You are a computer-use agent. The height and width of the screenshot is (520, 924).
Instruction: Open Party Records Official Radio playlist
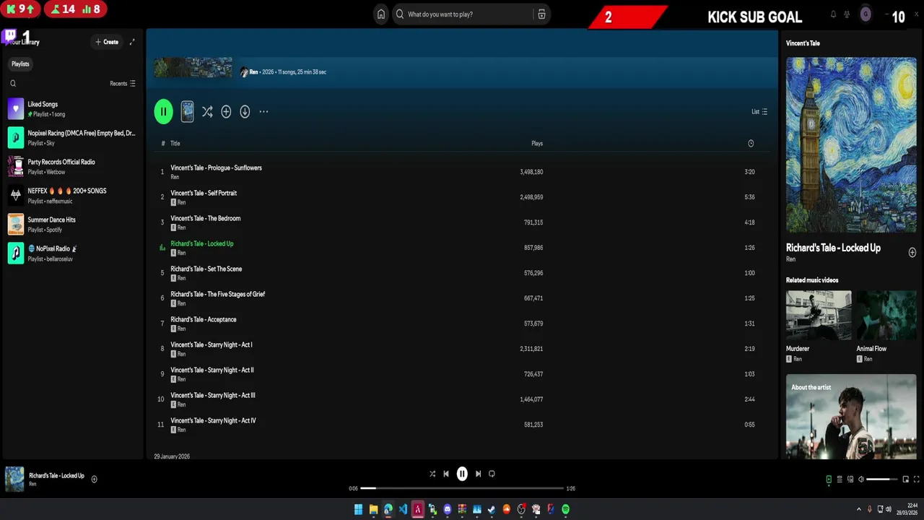(x=72, y=167)
